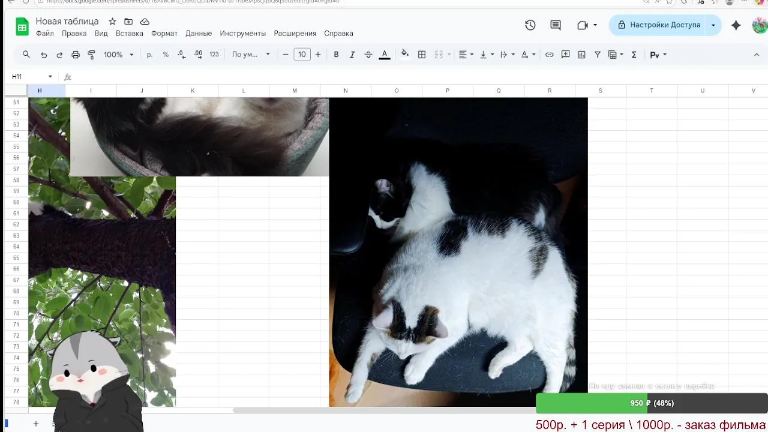This screenshot has width=768, height=432.
Task: Insert a comment from the toolbar
Action: (x=565, y=55)
